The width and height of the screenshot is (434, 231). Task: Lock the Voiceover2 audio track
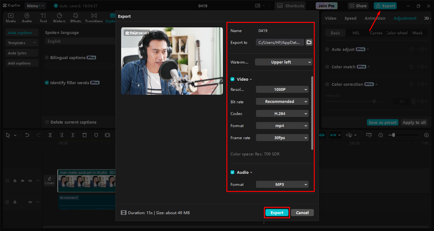click(x=15, y=202)
